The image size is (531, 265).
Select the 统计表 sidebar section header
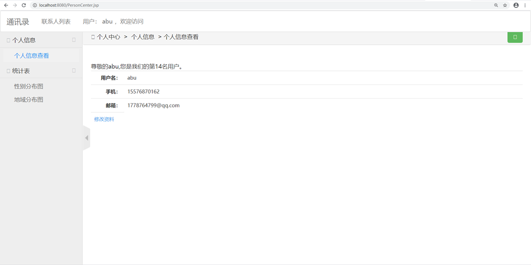41,71
